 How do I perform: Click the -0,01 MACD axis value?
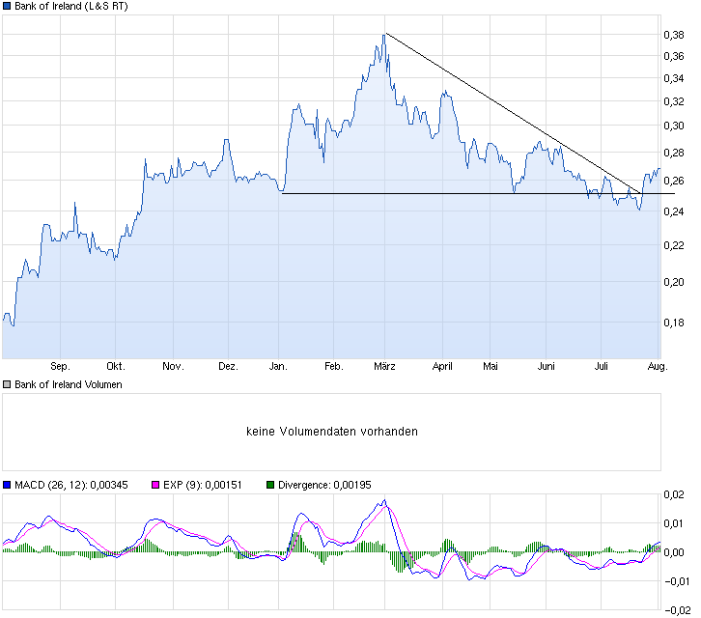pyautogui.click(x=677, y=581)
